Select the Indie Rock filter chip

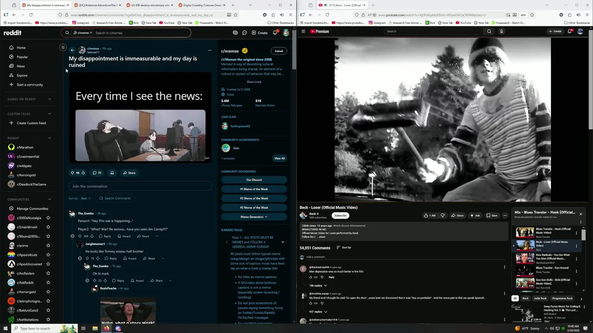[540, 298]
